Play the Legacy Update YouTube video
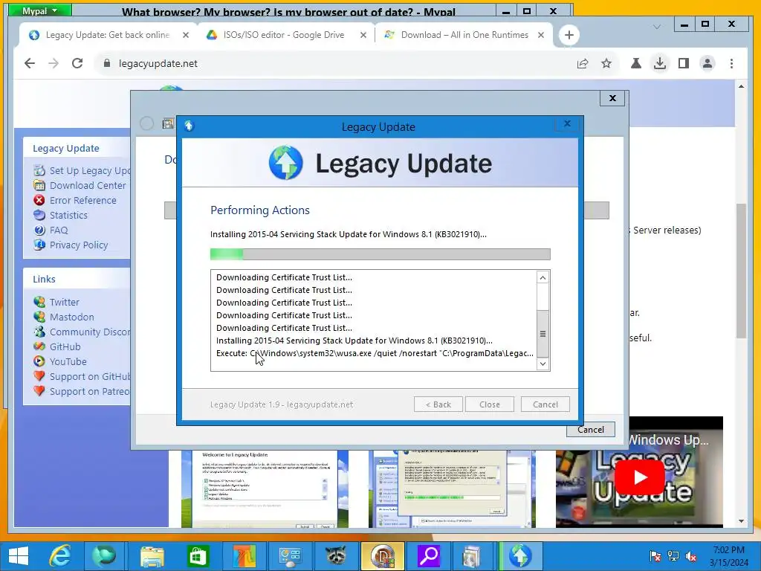 [x=640, y=477]
